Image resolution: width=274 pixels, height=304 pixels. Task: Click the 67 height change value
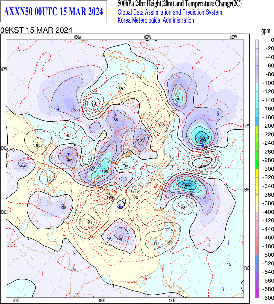(x=69, y=135)
